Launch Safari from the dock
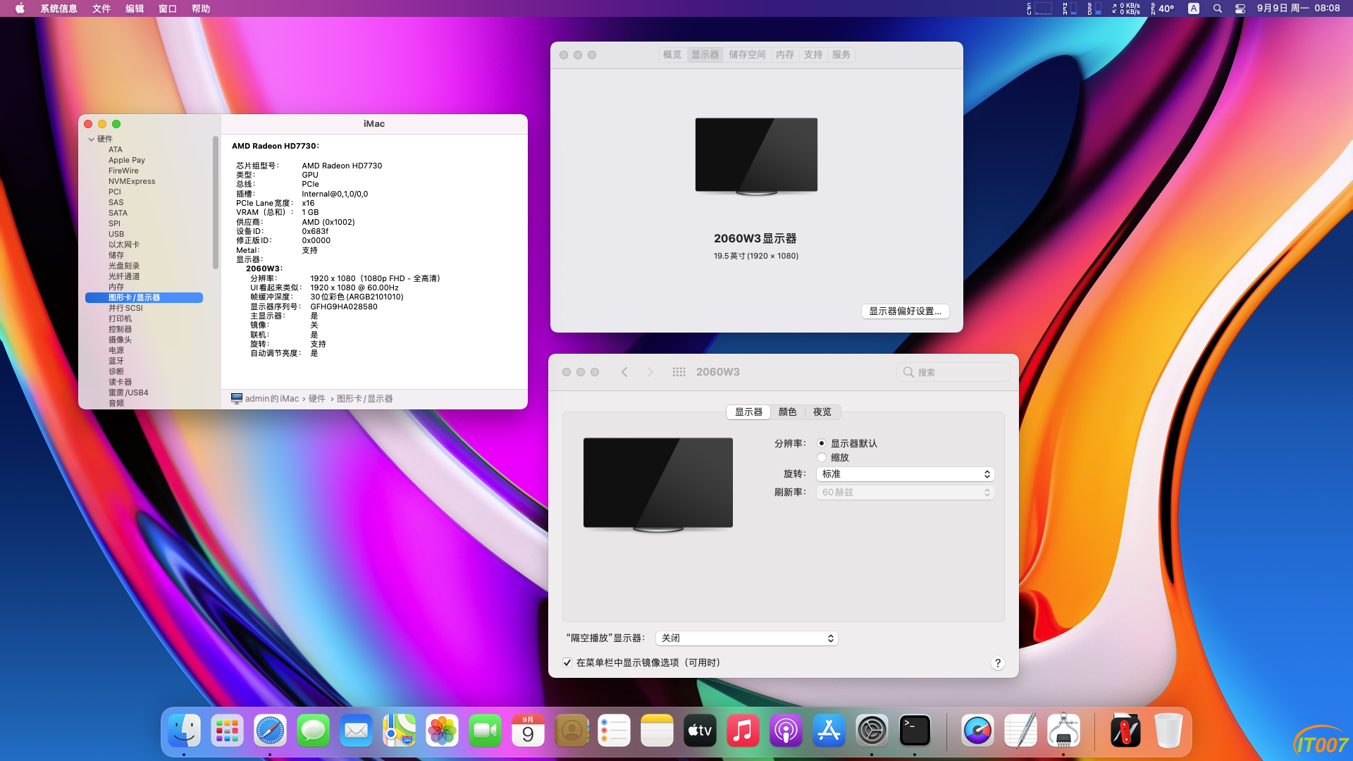This screenshot has width=1353, height=761. pyautogui.click(x=271, y=731)
